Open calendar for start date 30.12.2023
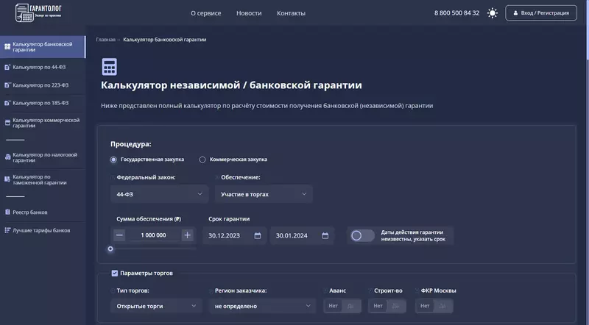This screenshot has height=325, width=589. coord(257,236)
